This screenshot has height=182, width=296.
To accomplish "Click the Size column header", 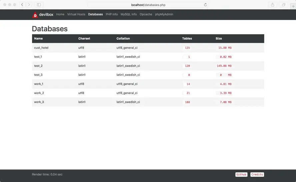I will point(219,39).
